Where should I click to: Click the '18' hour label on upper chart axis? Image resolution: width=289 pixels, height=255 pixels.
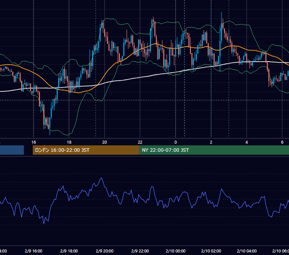(69, 142)
